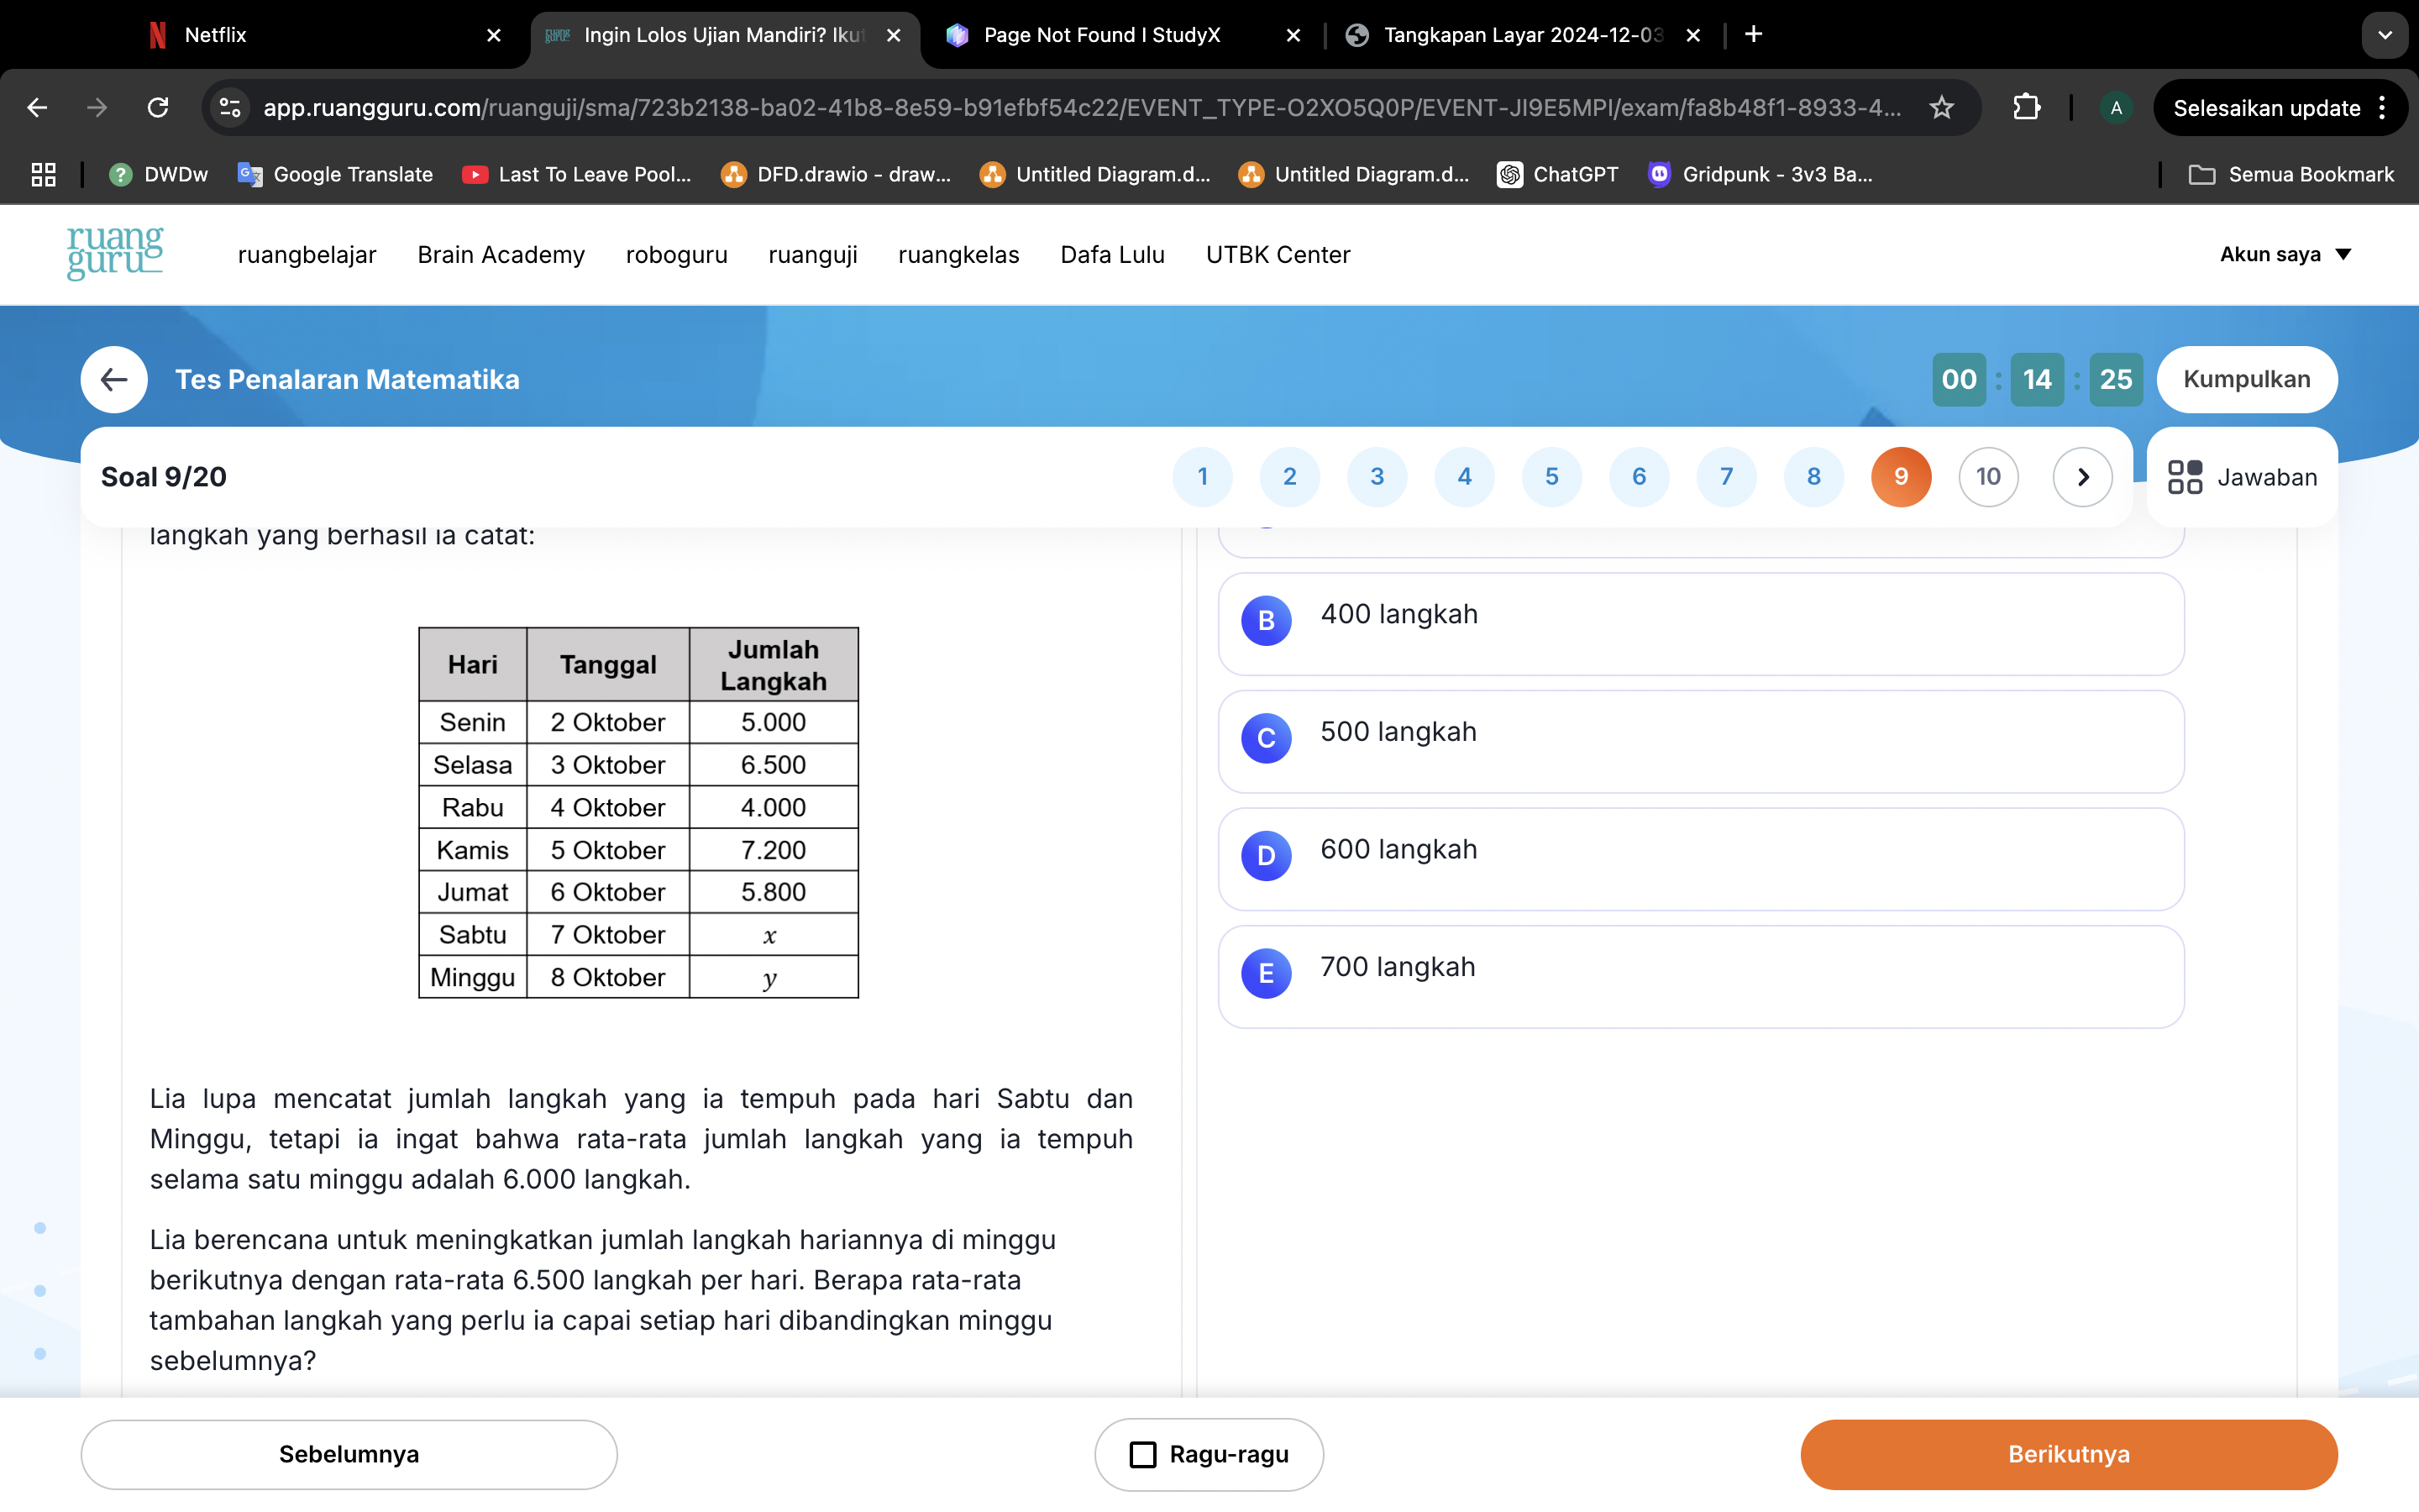Open the apps grid in bookmarks bar
This screenshot has width=2419, height=1512.
point(43,175)
